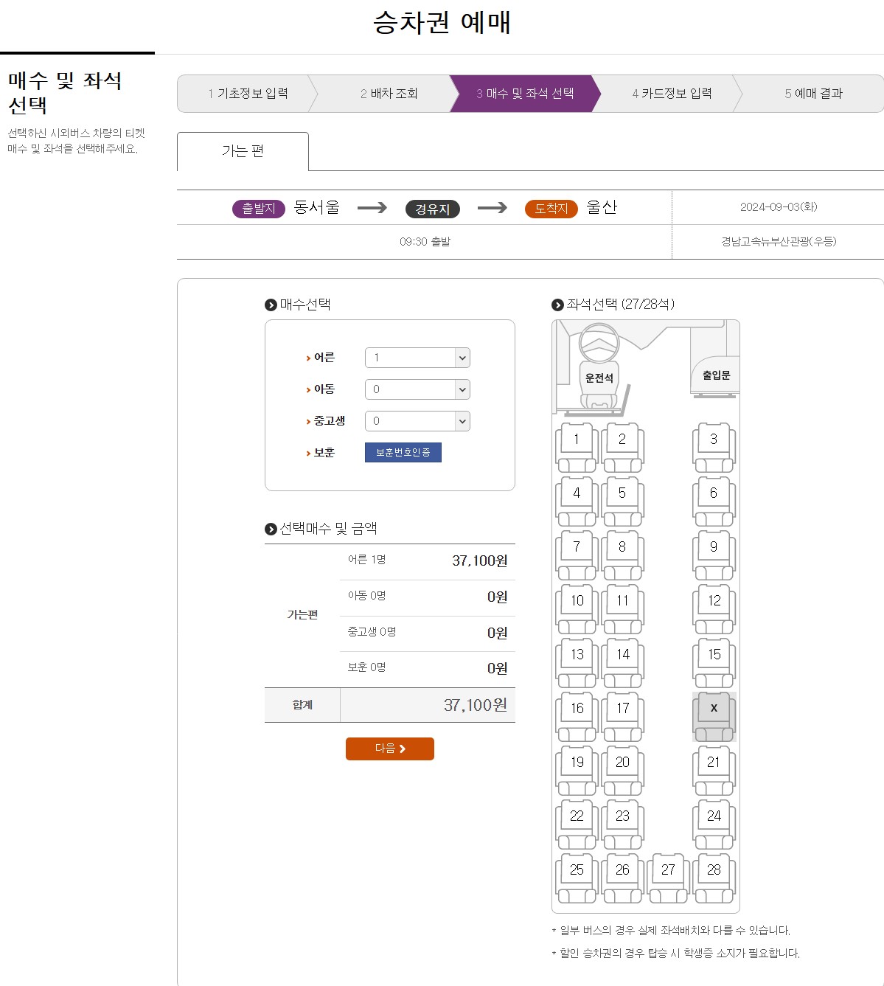The image size is (884, 986).
Task: Select seat 28 in the back row
Action: [712, 870]
